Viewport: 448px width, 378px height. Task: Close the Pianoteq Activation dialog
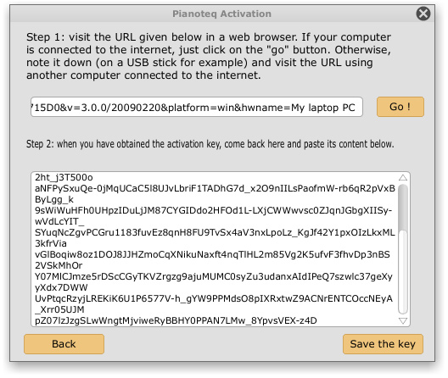[423, 14]
